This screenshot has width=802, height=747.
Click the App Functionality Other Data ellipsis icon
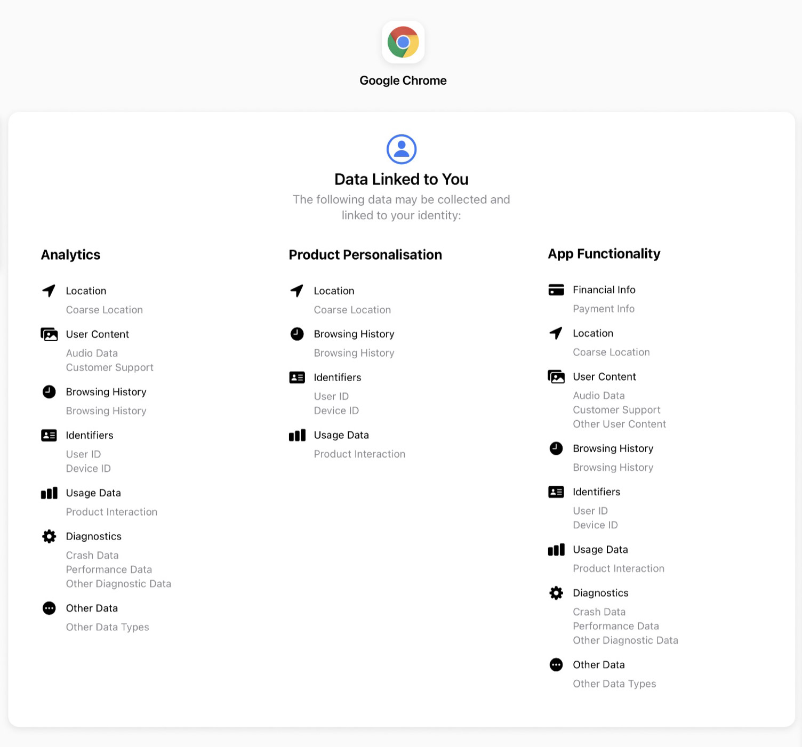pyautogui.click(x=556, y=665)
